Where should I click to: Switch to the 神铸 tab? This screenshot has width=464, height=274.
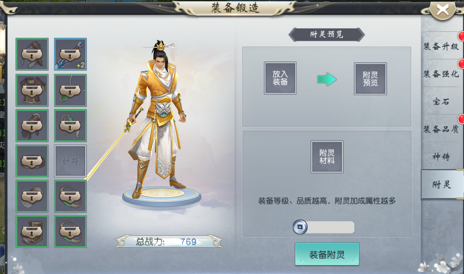(441, 156)
